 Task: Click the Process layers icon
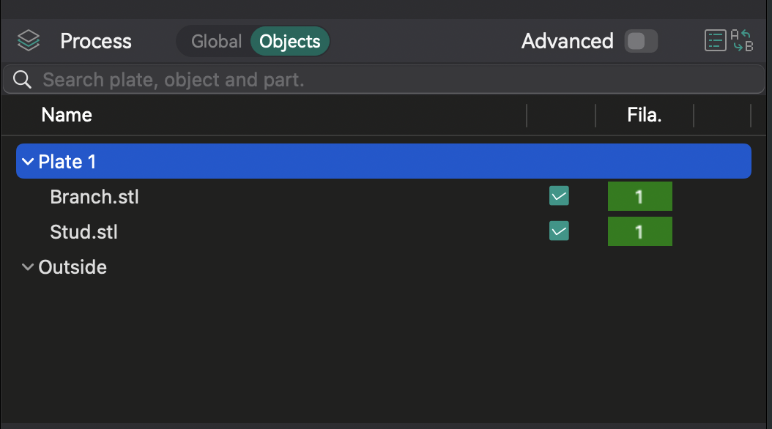click(28, 40)
